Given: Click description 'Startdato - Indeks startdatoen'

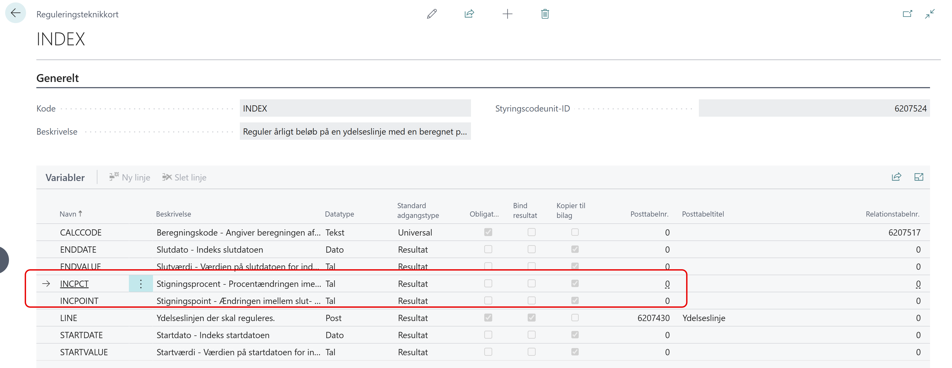Looking at the screenshot, I should 213,335.
